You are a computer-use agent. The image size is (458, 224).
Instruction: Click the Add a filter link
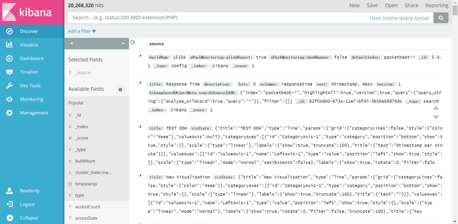[x=81, y=31]
